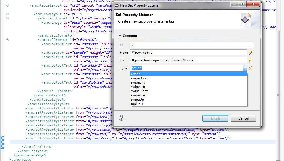Click the From input field

coord(189,53)
